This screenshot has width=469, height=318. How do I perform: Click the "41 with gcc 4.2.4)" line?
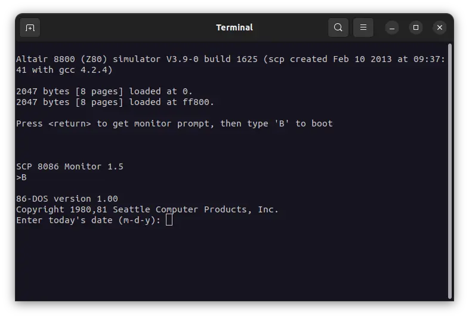tap(64, 70)
